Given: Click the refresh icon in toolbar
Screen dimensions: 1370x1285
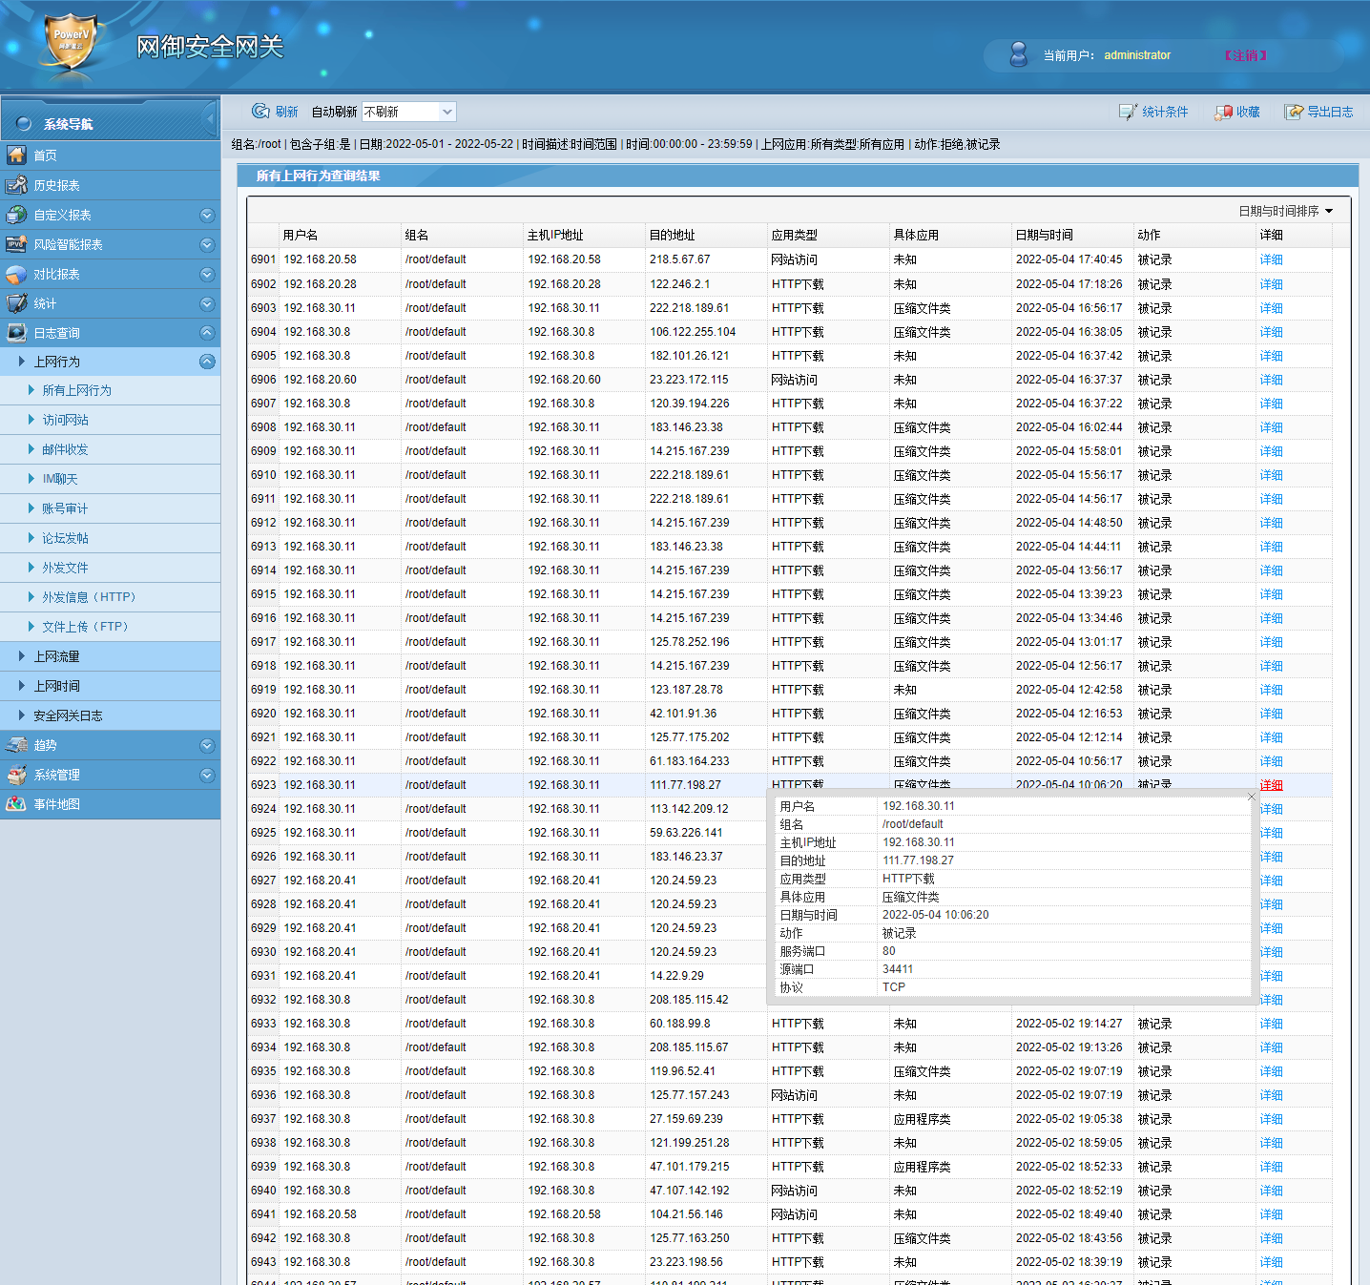Looking at the screenshot, I should (x=260, y=112).
